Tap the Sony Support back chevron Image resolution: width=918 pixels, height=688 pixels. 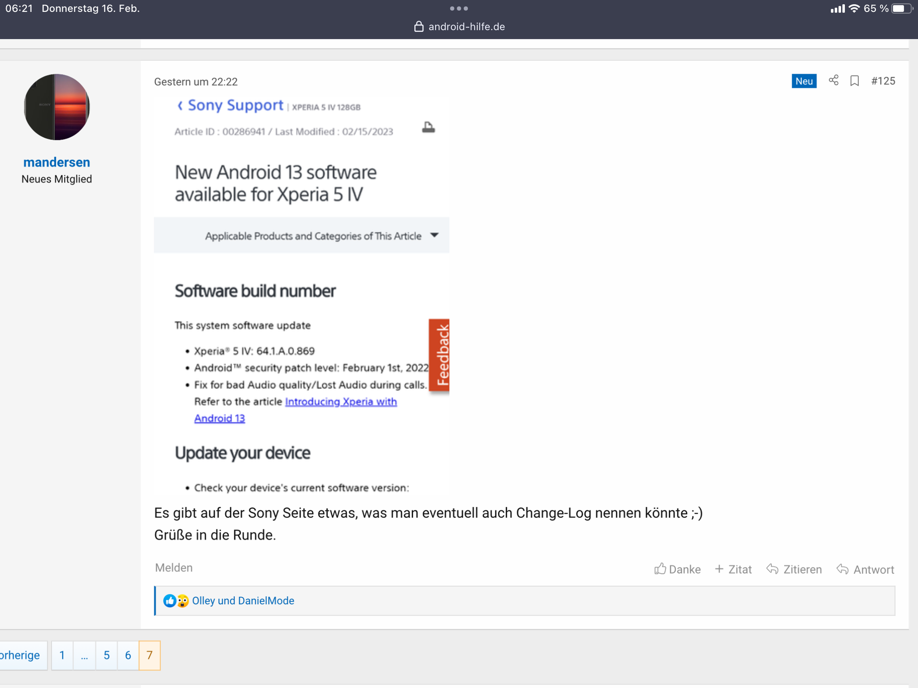pyautogui.click(x=180, y=106)
